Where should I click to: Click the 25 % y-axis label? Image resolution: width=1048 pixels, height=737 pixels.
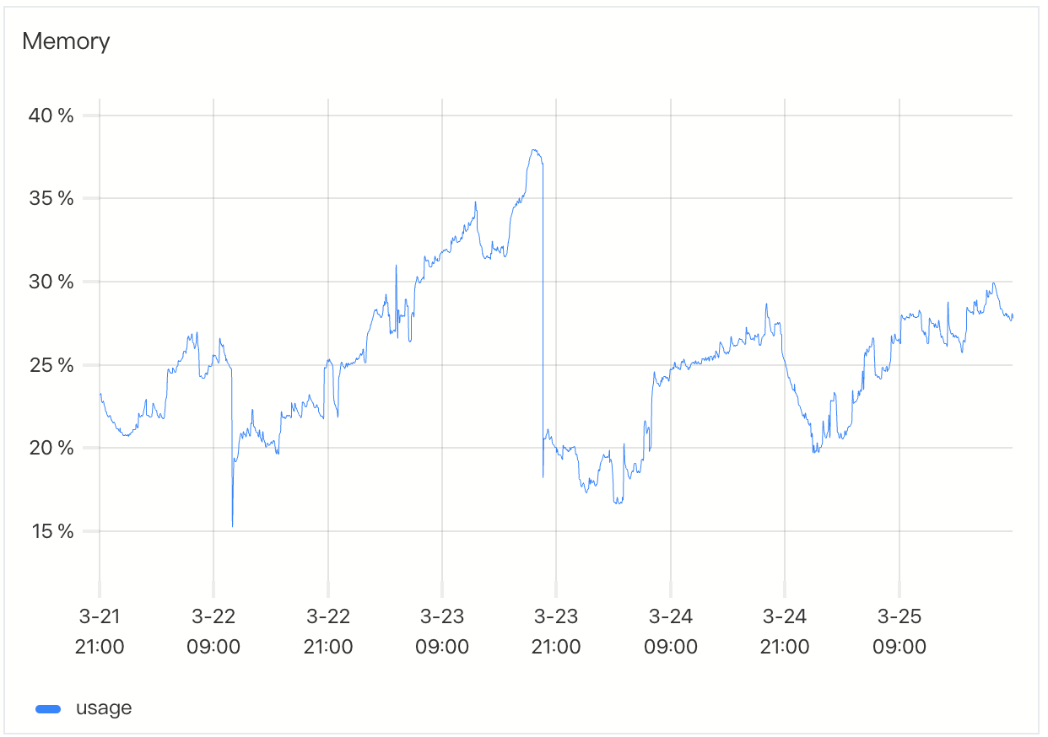(51, 365)
